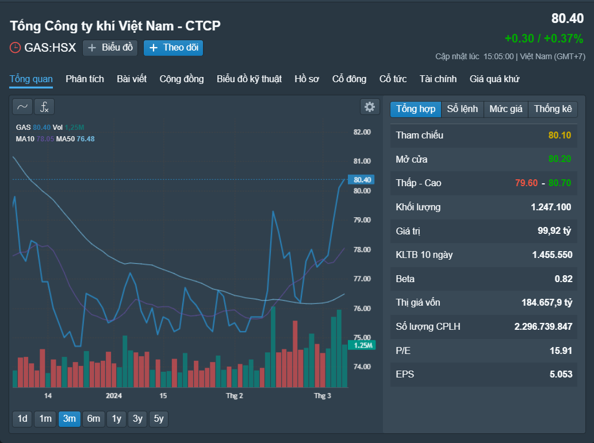This screenshot has height=443, width=594.
Task: Click the 80.40 current price label on chart axis
Action: pyautogui.click(x=361, y=179)
